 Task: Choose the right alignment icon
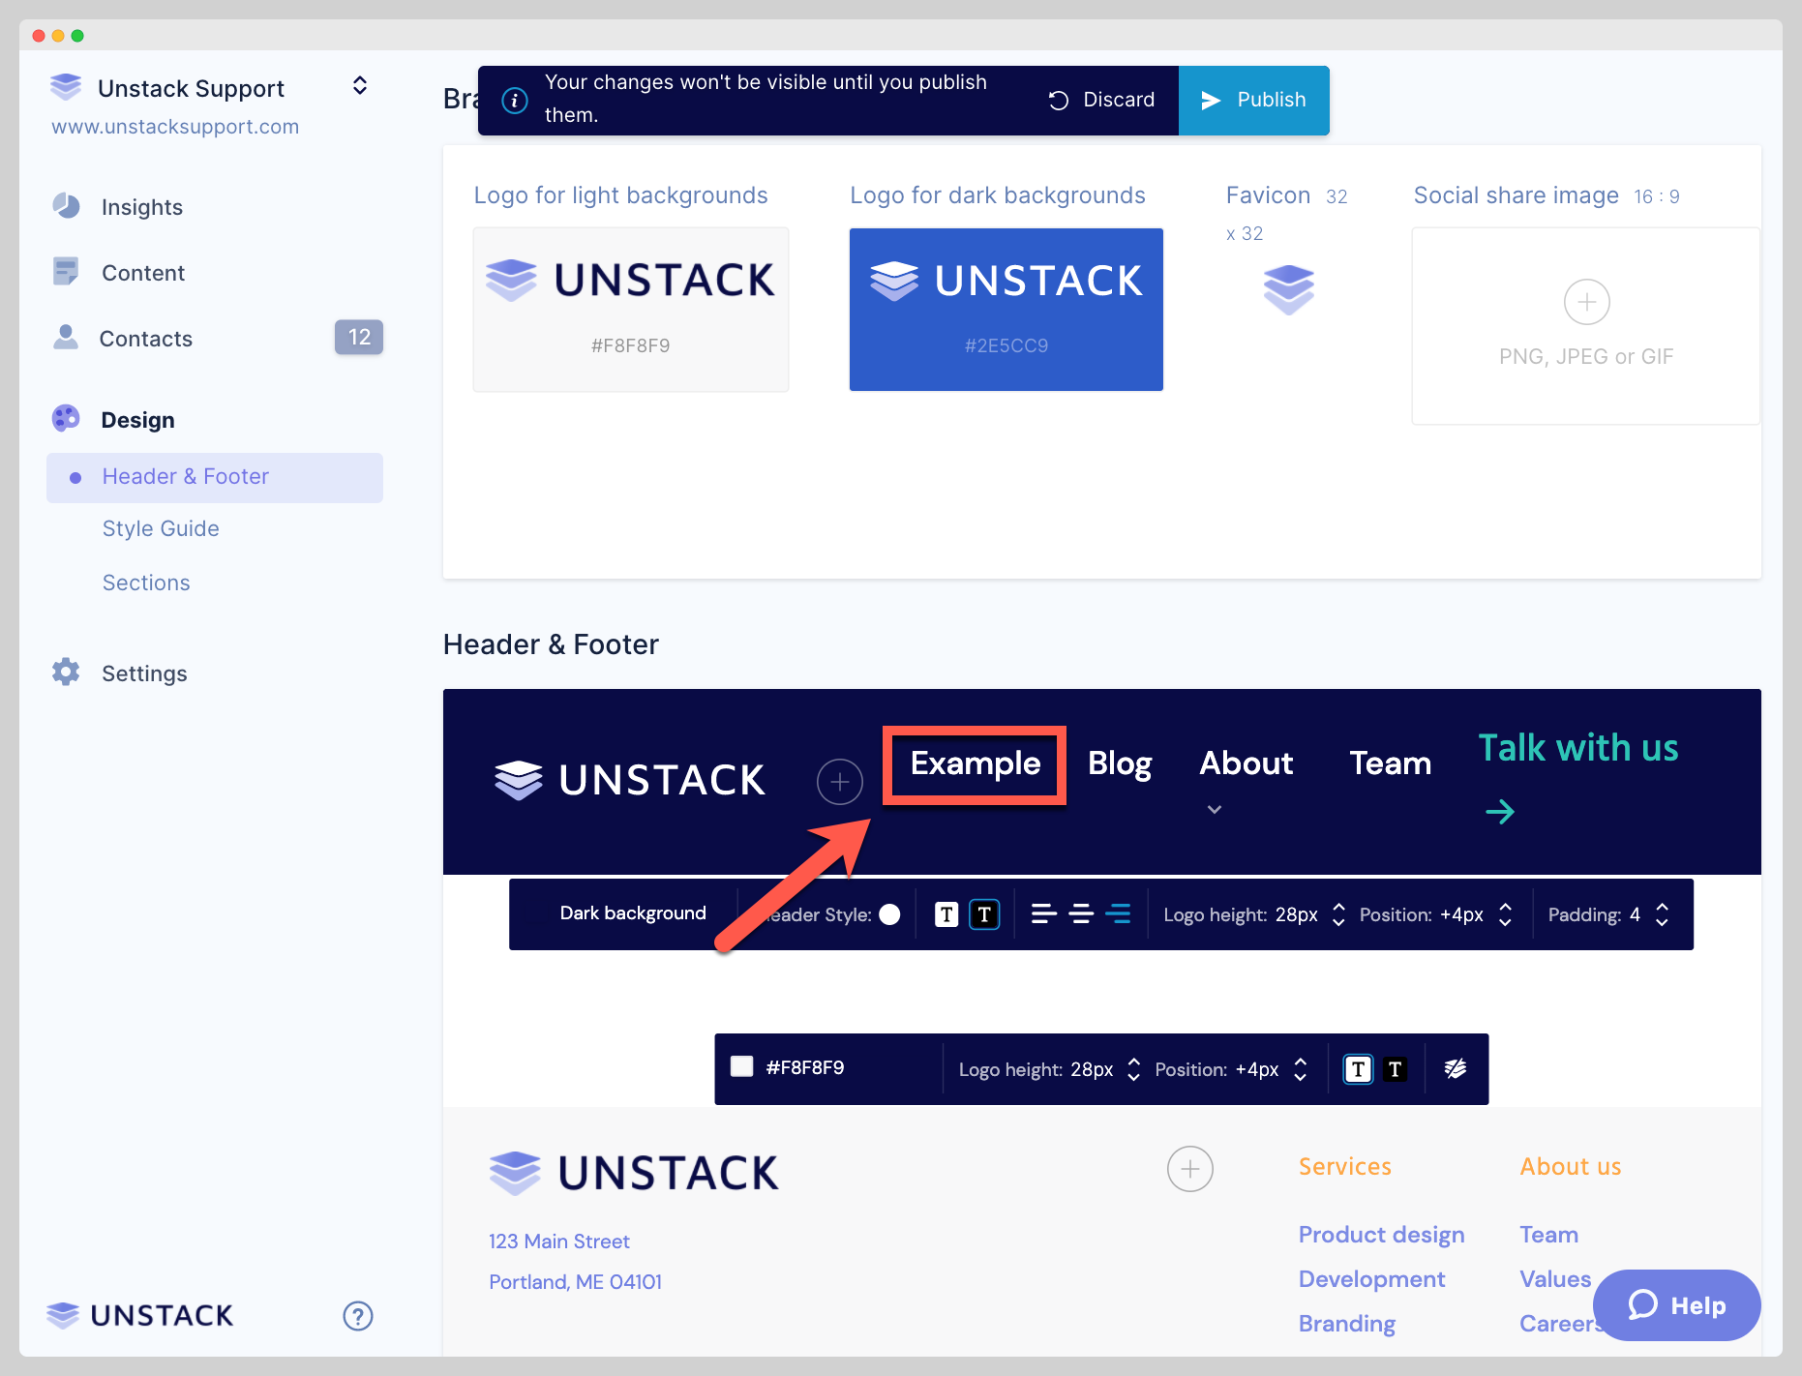[x=1118, y=913]
